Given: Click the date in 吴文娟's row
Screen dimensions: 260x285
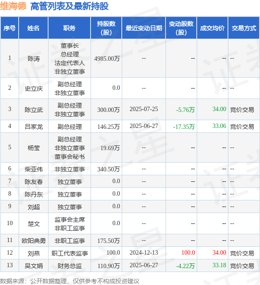Looking at the screenshot, I should tap(144, 265).
